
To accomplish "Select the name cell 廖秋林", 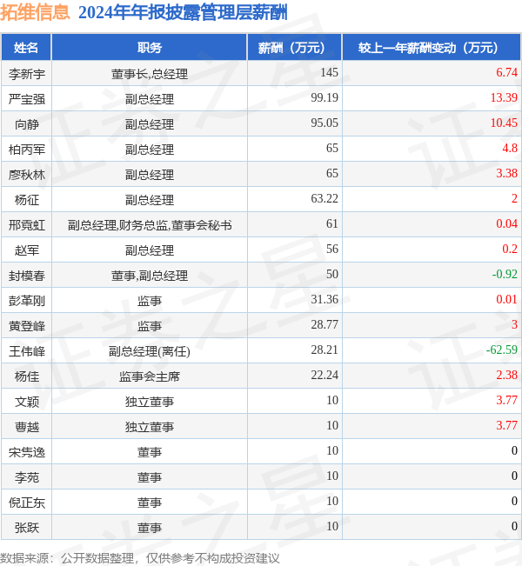I will click(27, 175).
